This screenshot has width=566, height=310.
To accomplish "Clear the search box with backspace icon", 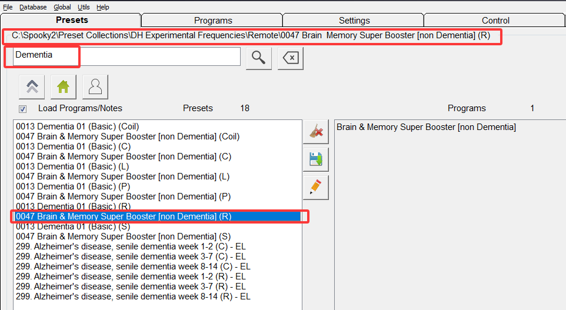I will pyautogui.click(x=291, y=58).
